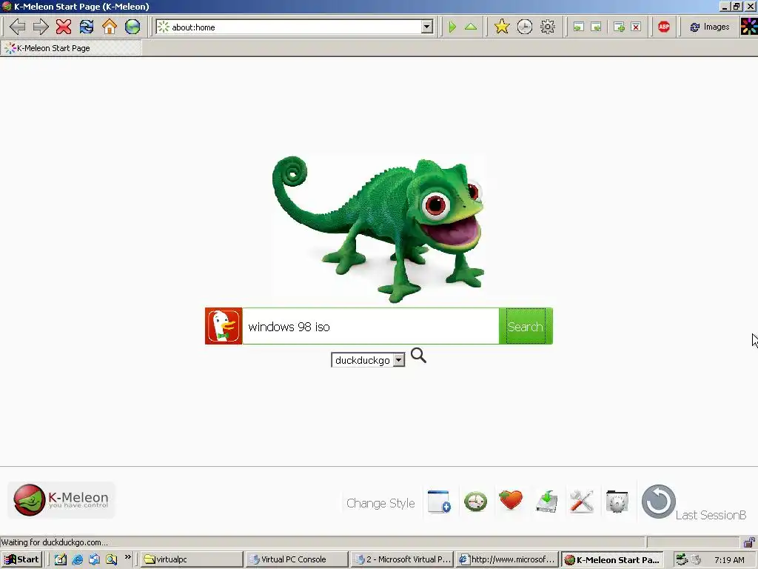The height and width of the screenshot is (569, 758).
Task: Open bookmarks via the star icon
Action: 502,27
